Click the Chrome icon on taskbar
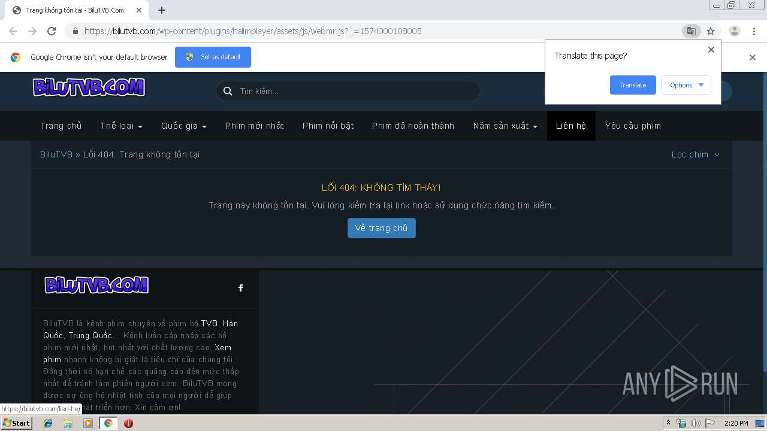This screenshot has width=767, height=431. [x=108, y=423]
